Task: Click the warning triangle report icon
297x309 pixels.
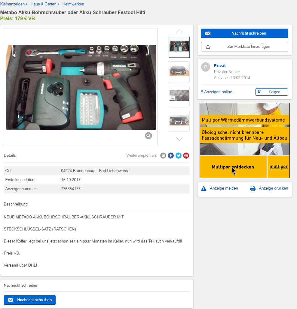Action: point(204,188)
